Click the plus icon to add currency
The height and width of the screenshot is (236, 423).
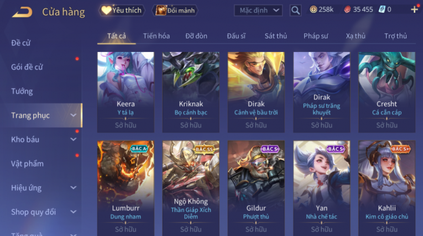pos(414,10)
